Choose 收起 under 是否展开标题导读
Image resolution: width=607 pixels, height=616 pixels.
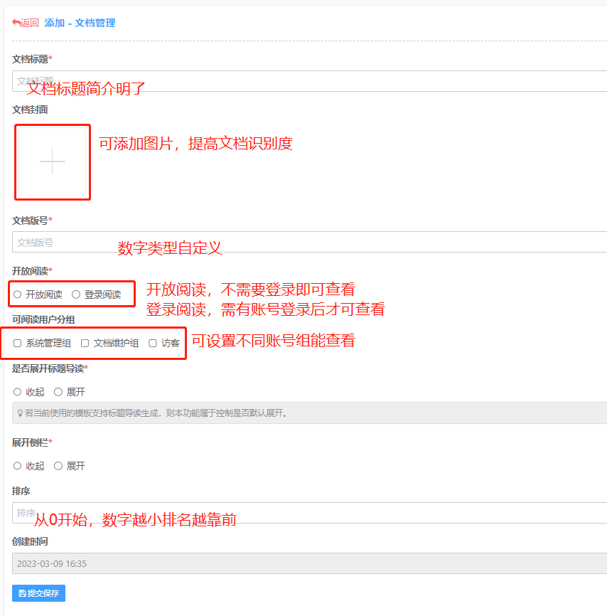(x=18, y=392)
